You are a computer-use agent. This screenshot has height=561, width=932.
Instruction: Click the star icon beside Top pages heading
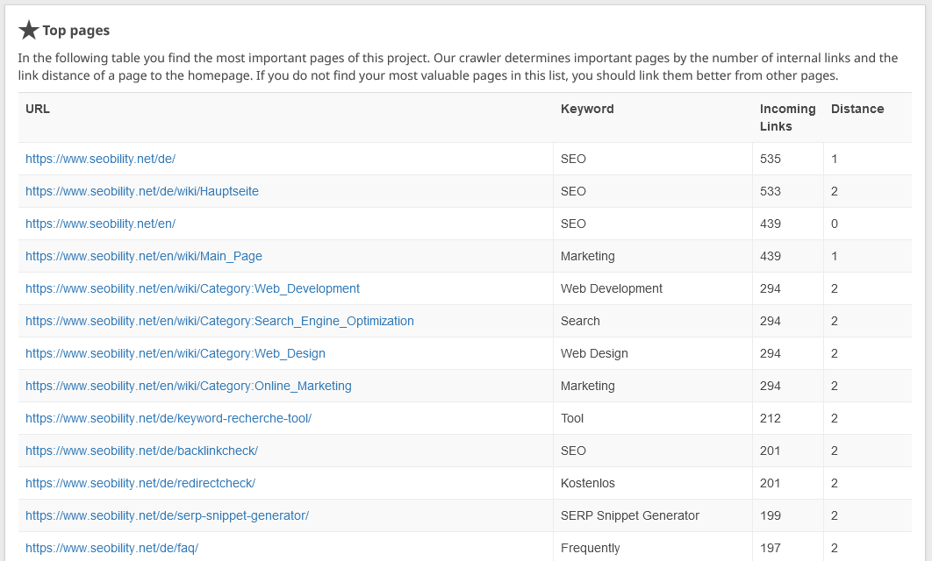(29, 29)
